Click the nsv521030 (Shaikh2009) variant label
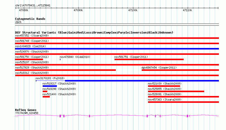The image size is (226, 130). pyautogui.click(x=165, y=84)
